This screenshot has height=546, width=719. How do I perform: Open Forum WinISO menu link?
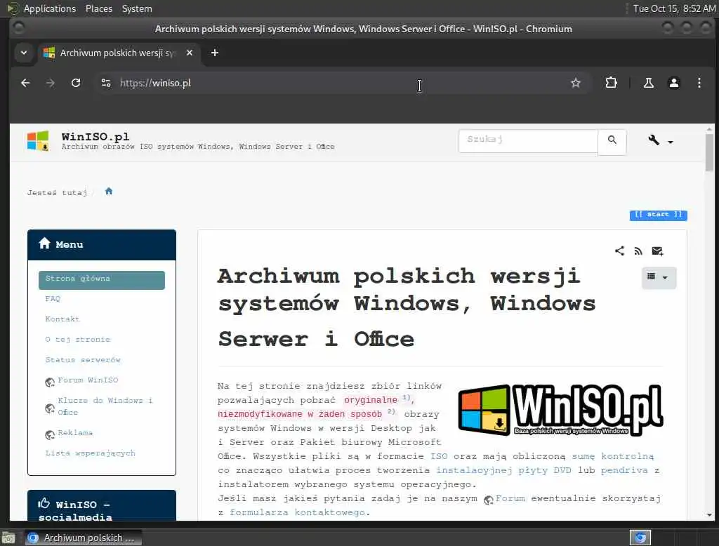[x=88, y=380]
